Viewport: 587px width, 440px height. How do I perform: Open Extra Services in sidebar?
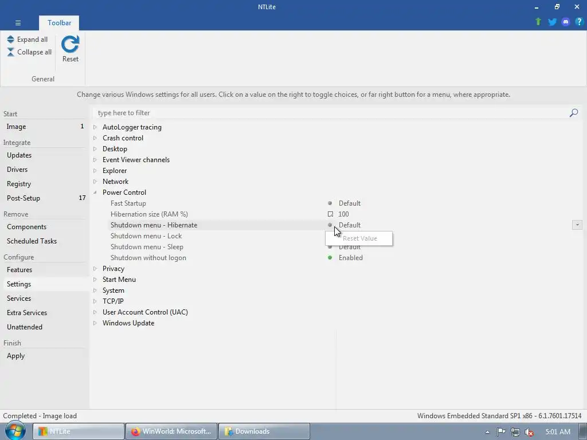coord(45,312)
